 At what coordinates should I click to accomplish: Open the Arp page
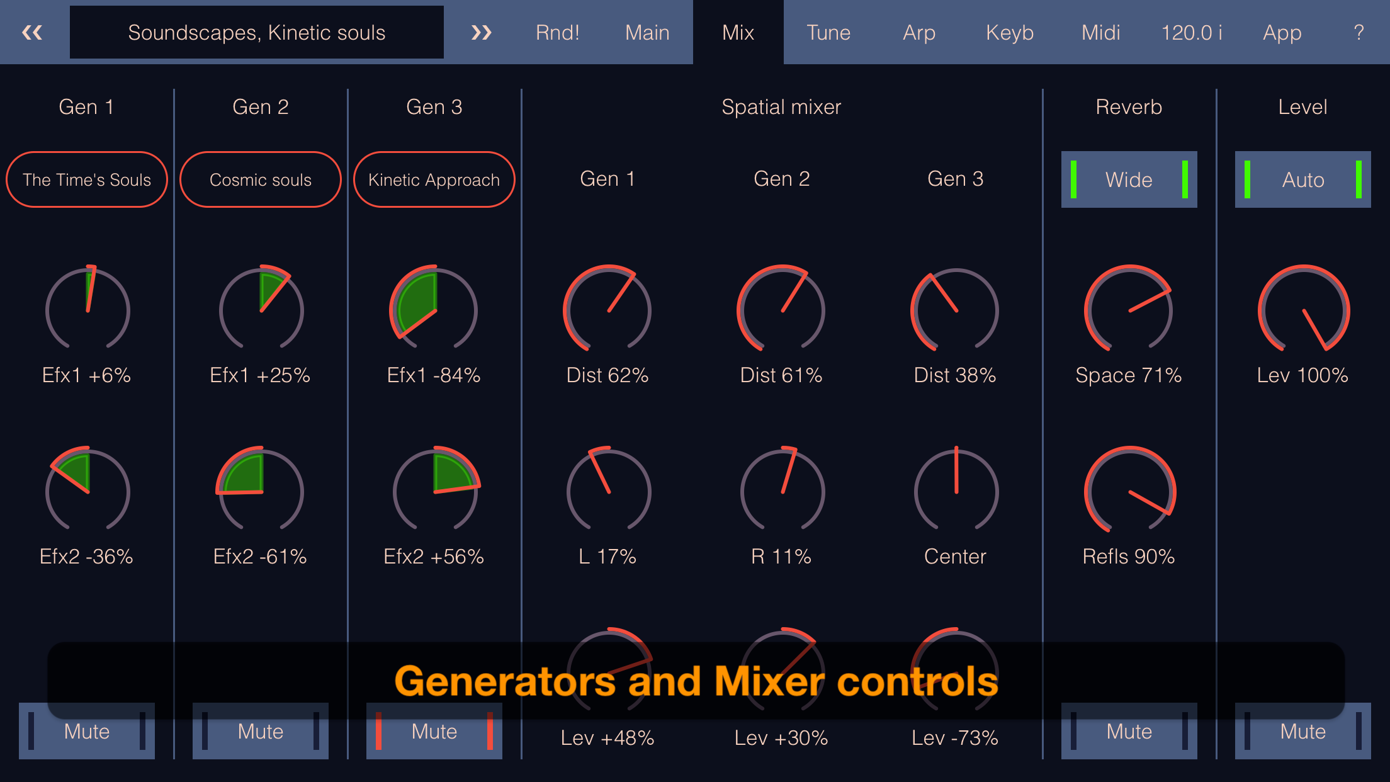pyautogui.click(x=919, y=32)
